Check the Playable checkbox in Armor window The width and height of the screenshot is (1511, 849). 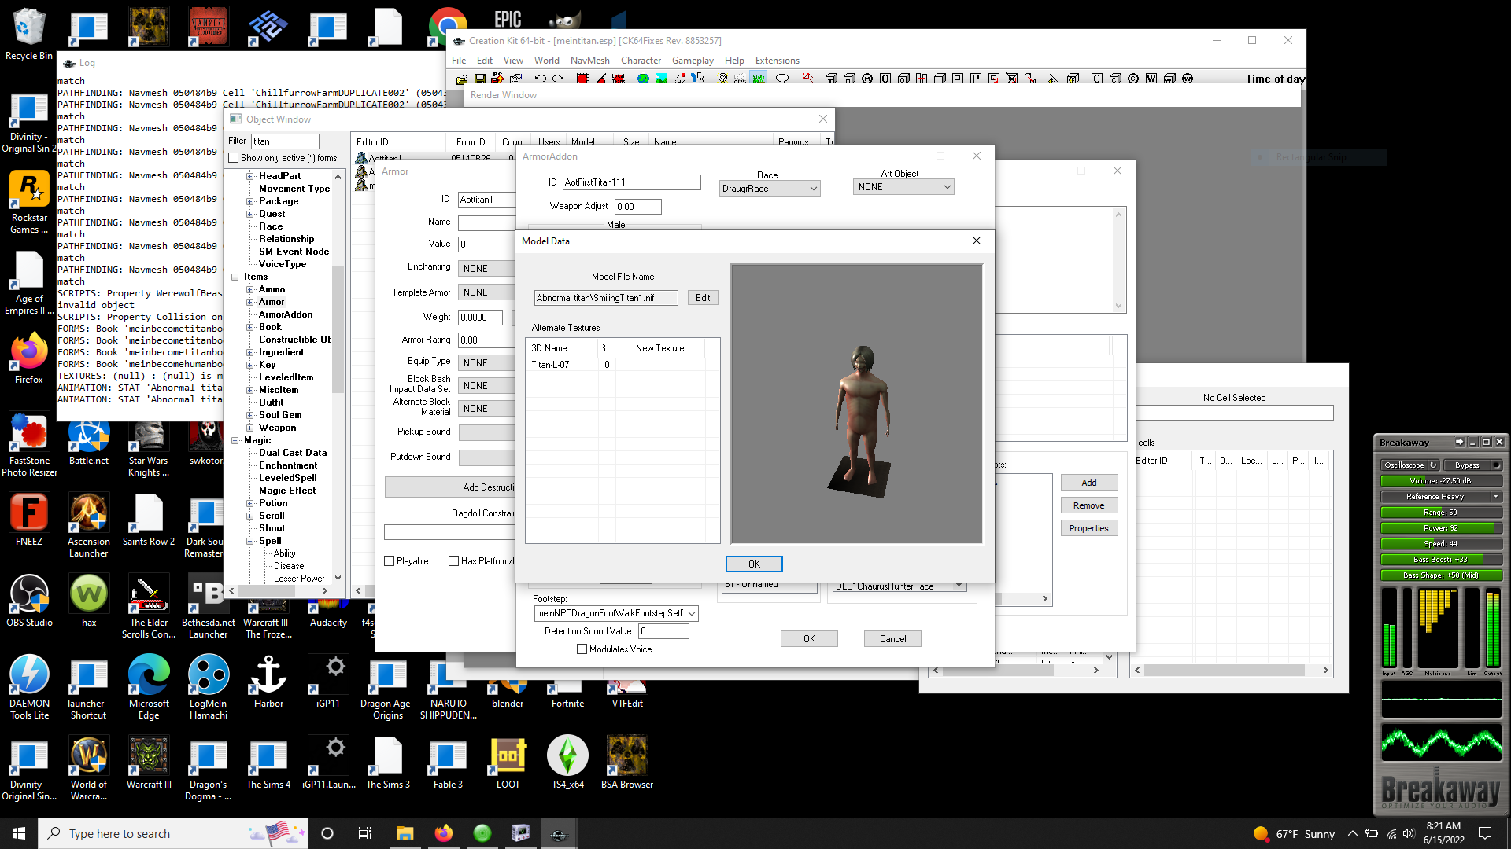(390, 561)
